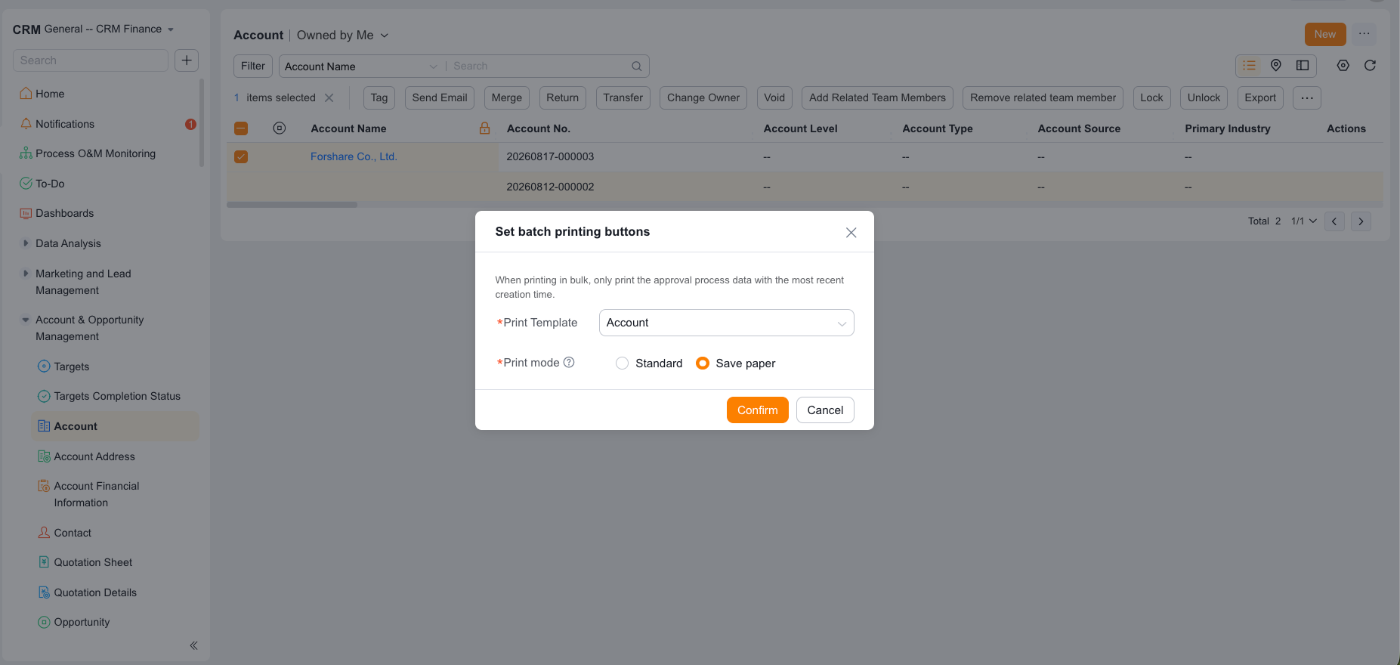Expand the more batch actions ellipsis
The width and height of the screenshot is (1400, 665).
pyautogui.click(x=1307, y=97)
